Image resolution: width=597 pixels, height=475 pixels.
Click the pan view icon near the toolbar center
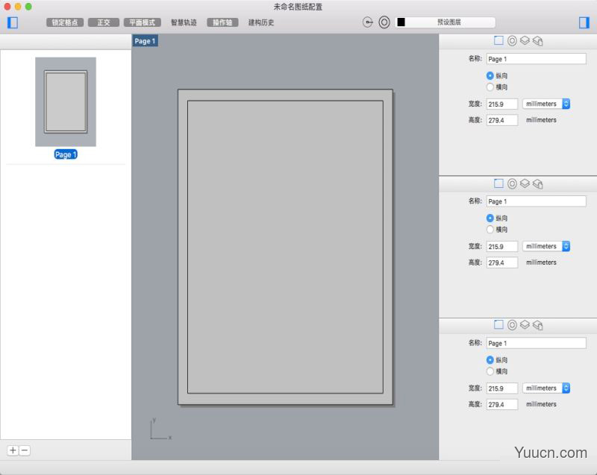(366, 22)
